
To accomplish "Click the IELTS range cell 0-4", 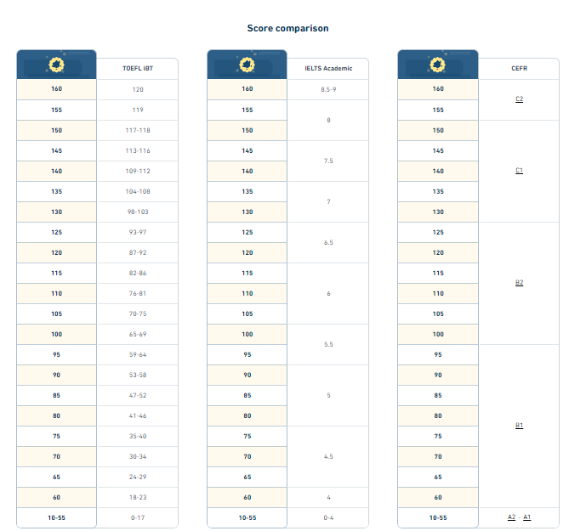I will pyautogui.click(x=328, y=517).
